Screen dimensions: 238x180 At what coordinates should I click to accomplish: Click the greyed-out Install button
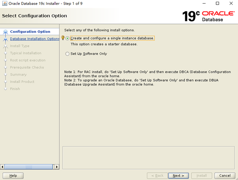(202, 176)
